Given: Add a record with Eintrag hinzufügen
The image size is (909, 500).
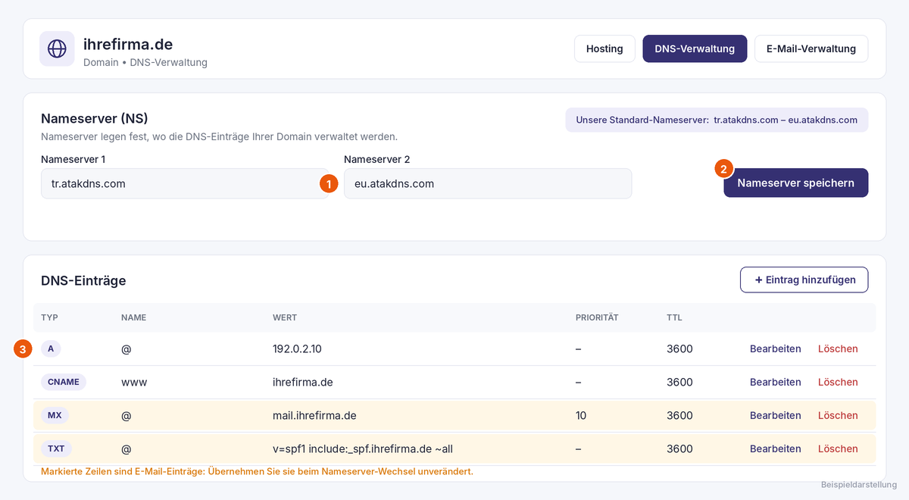Looking at the screenshot, I should [x=804, y=280].
